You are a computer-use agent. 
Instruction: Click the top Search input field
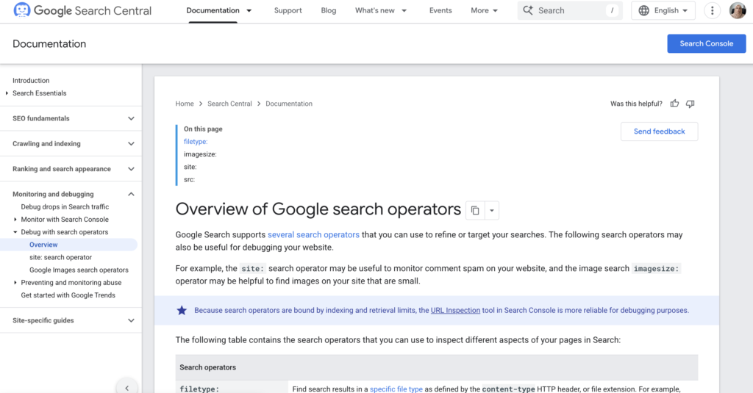570,10
